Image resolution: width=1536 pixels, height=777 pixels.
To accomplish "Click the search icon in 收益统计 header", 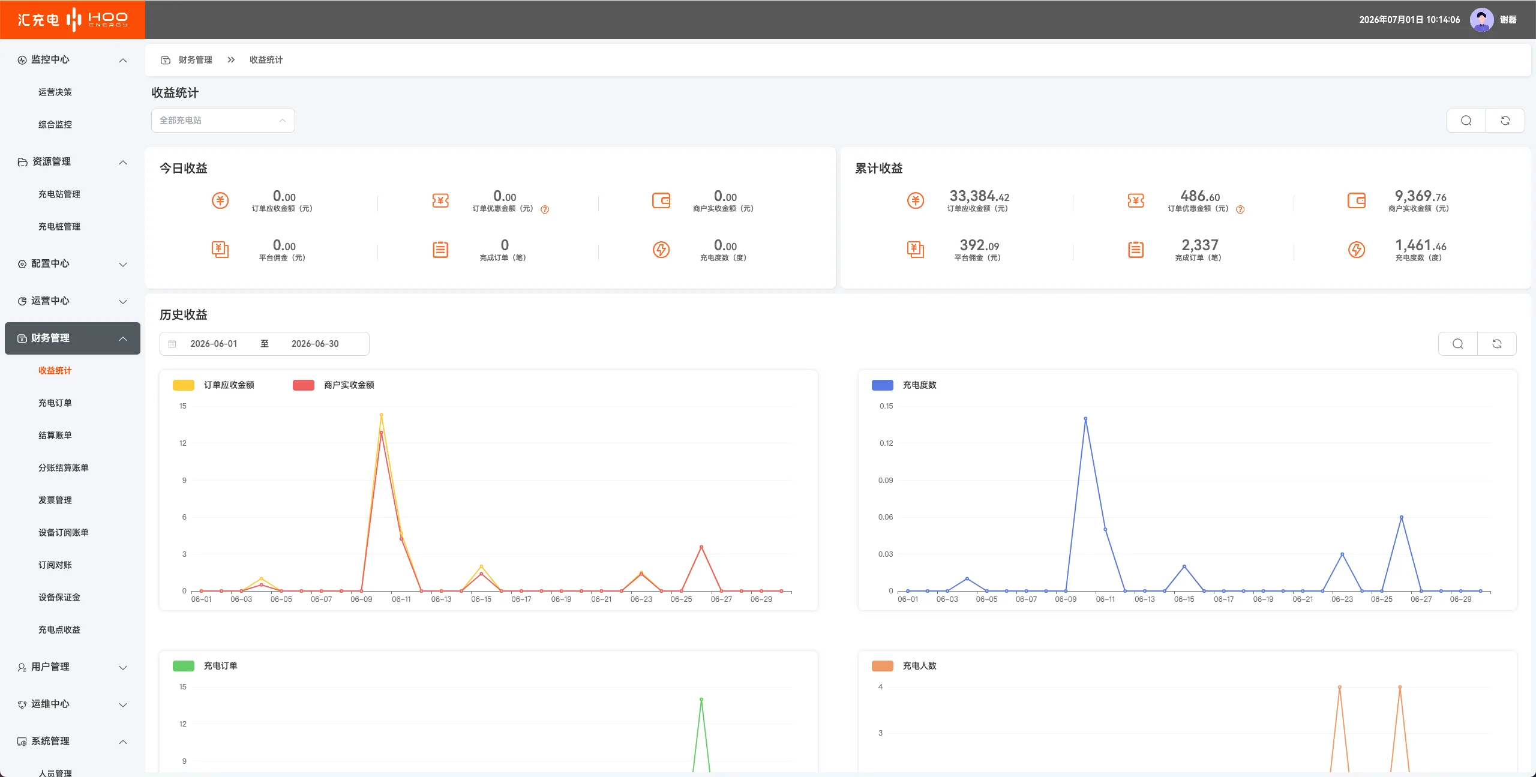I will coord(1466,121).
